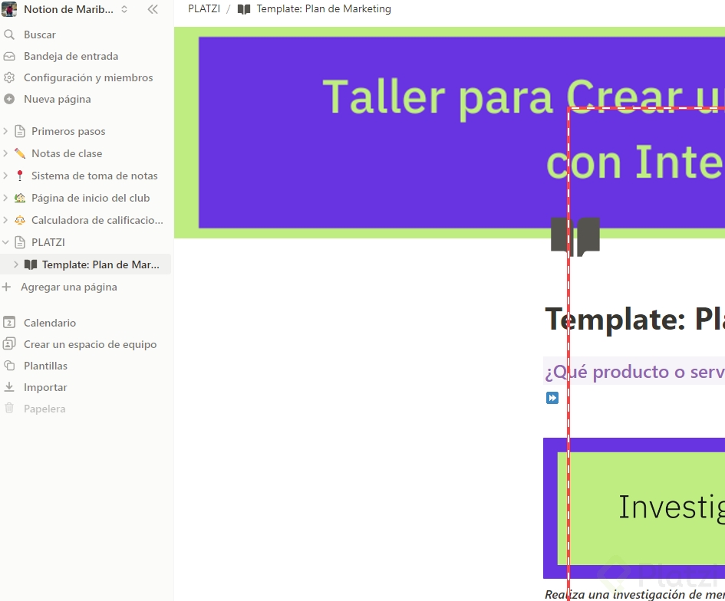Expand Página de inicio del club
725x601 pixels.
tap(5, 198)
